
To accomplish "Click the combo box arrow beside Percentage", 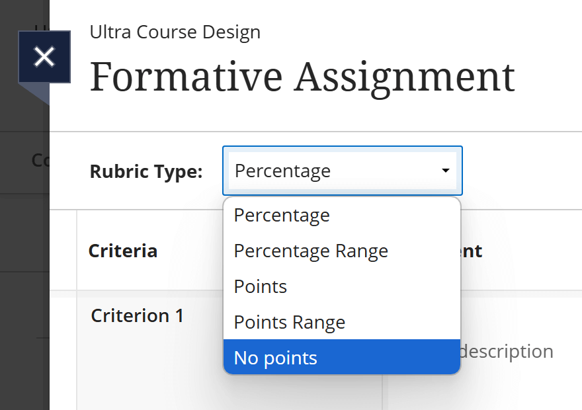I will point(445,170).
